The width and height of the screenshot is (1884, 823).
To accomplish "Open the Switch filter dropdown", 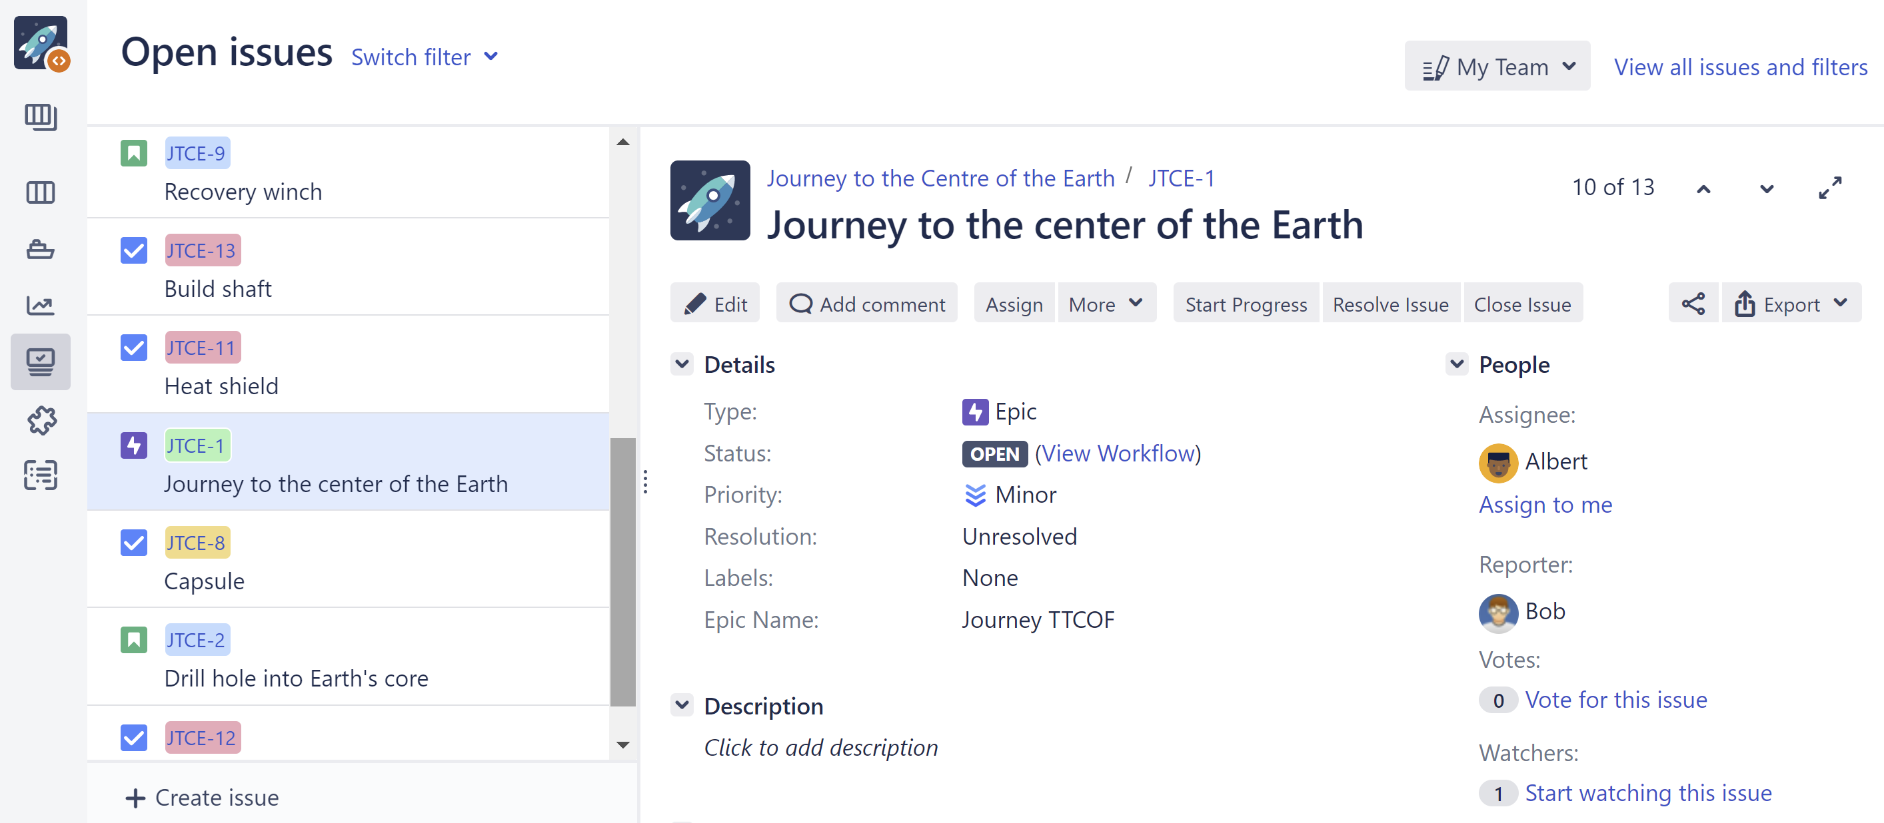I will tap(425, 57).
